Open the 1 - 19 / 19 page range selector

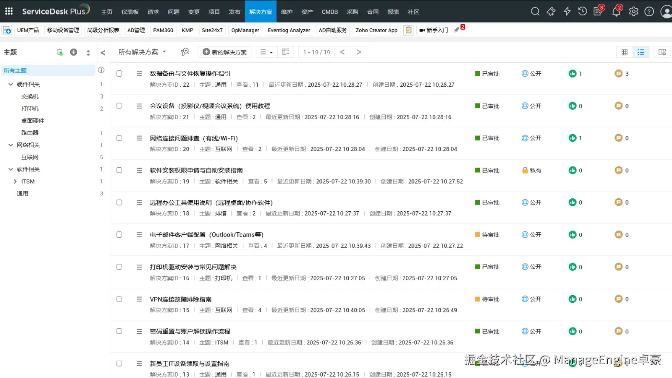coord(317,52)
